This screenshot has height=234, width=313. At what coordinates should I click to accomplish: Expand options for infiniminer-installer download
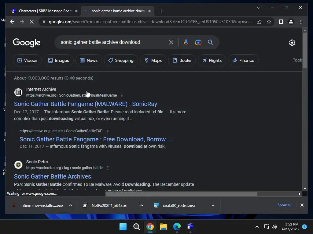coord(71,205)
